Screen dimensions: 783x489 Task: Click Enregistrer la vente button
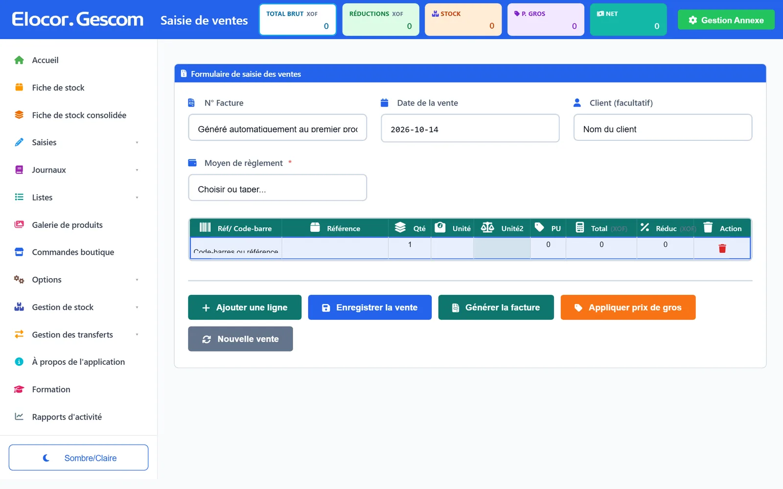click(370, 307)
